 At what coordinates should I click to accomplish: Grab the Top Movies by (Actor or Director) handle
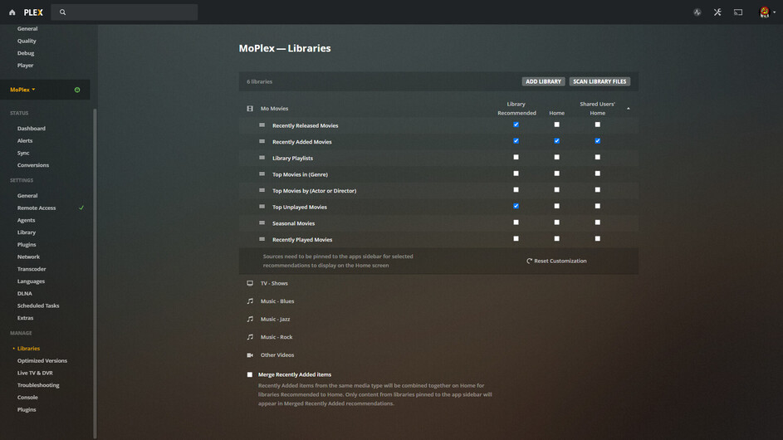(262, 190)
